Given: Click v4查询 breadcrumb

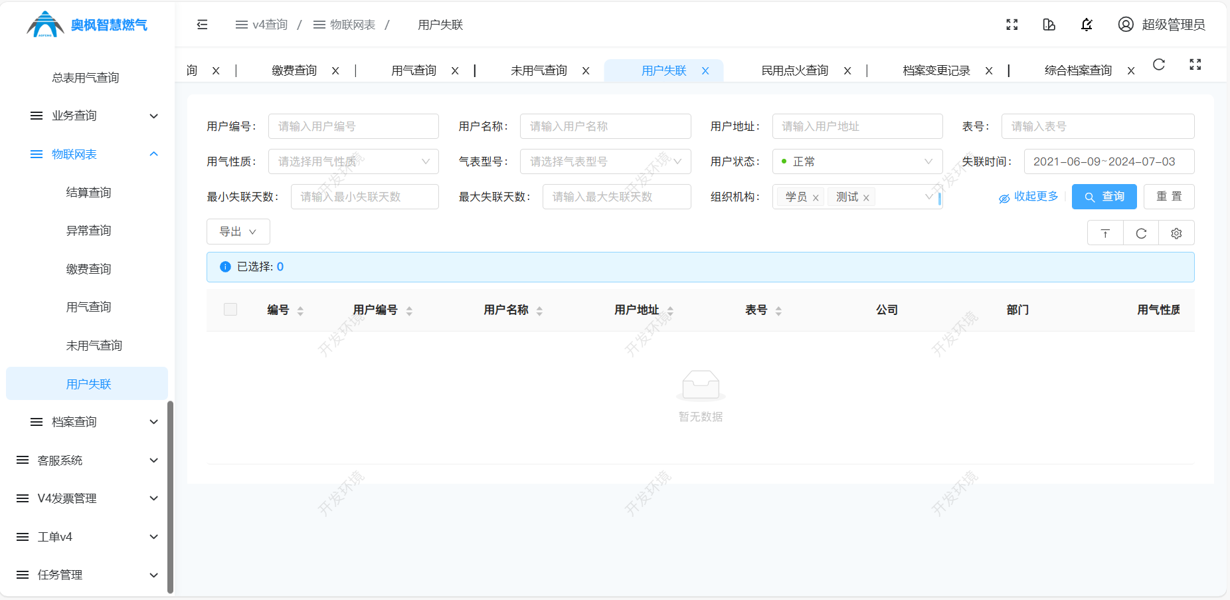Looking at the screenshot, I should 262,25.
